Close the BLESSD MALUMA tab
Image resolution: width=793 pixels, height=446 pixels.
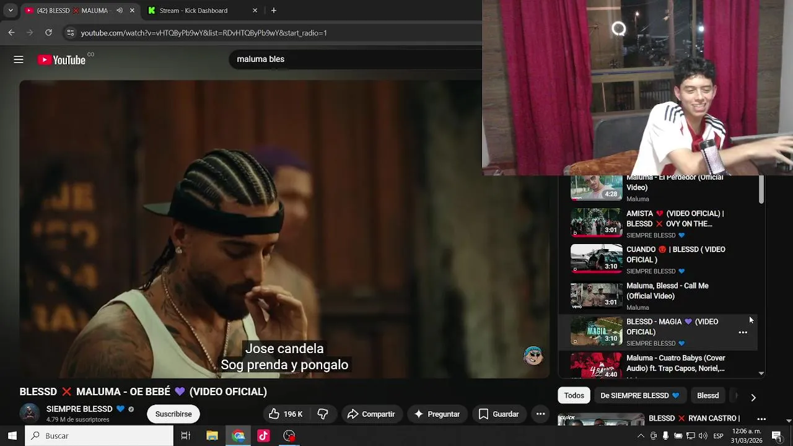coord(132,11)
